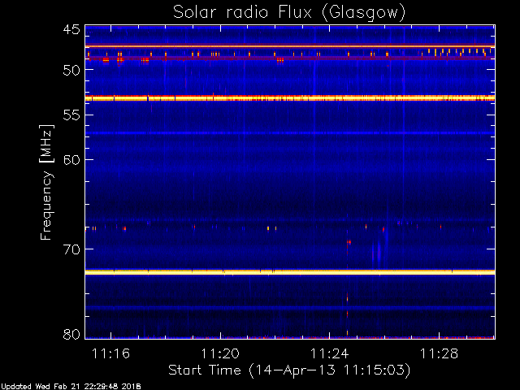
Task: Click the bright yellow band near 72 MHz
Action: point(290,272)
